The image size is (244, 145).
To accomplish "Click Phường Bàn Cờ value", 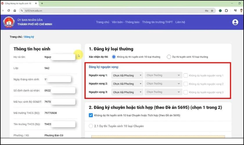I will click(x=54, y=135).
